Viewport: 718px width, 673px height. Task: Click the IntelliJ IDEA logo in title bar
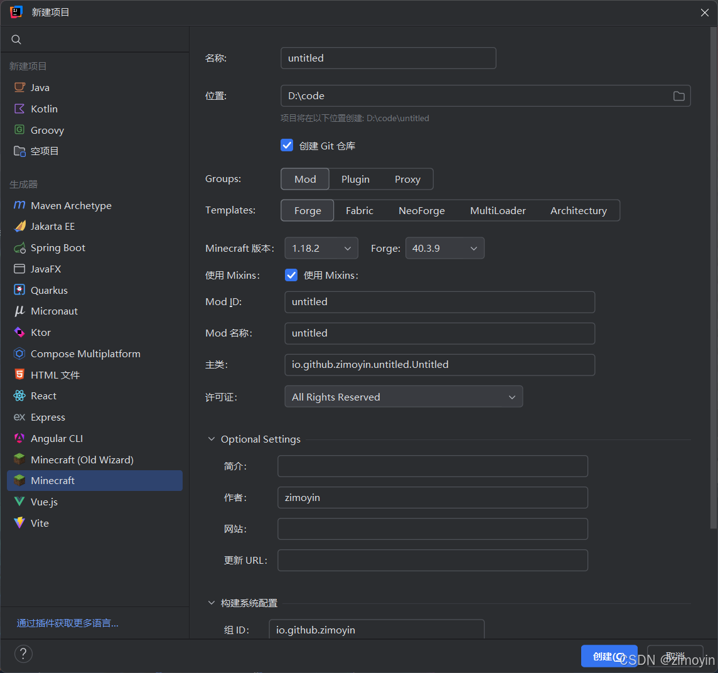point(16,12)
